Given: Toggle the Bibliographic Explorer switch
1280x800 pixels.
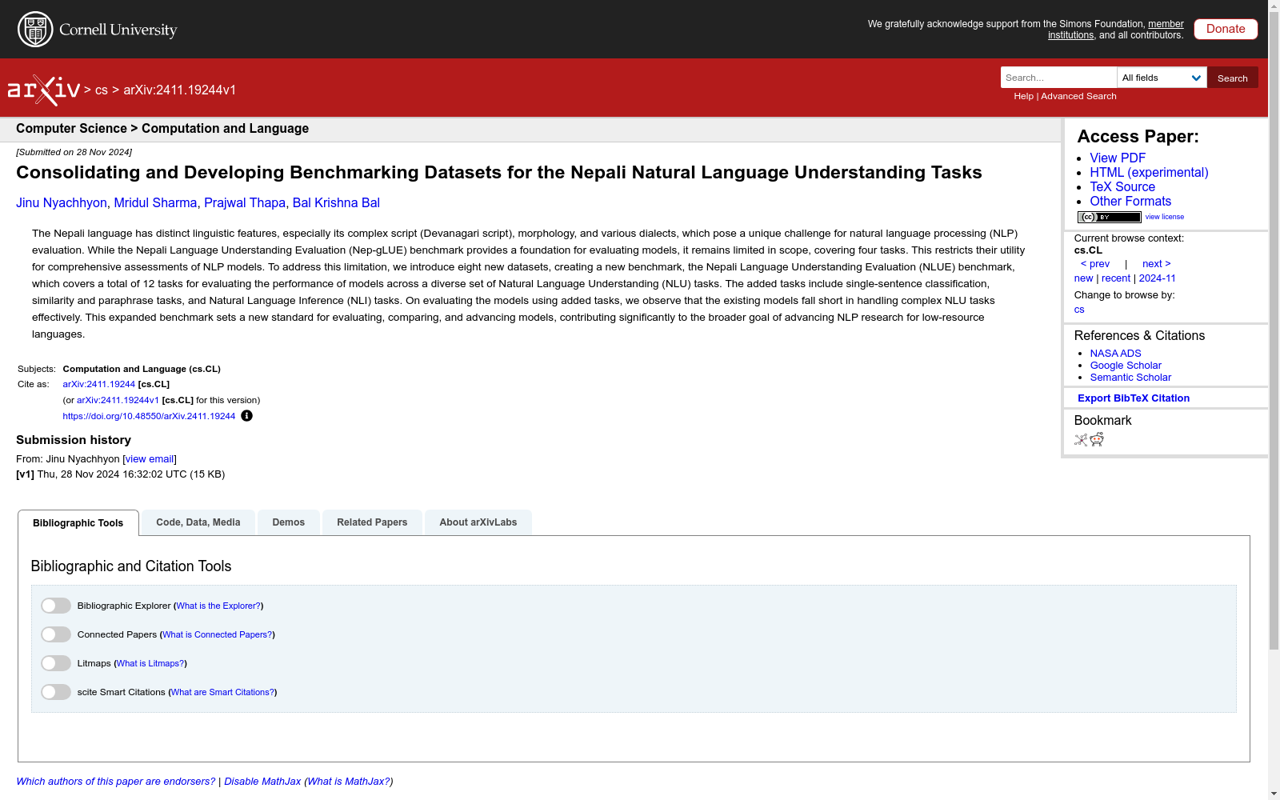Looking at the screenshot, I should coord(56,606).
